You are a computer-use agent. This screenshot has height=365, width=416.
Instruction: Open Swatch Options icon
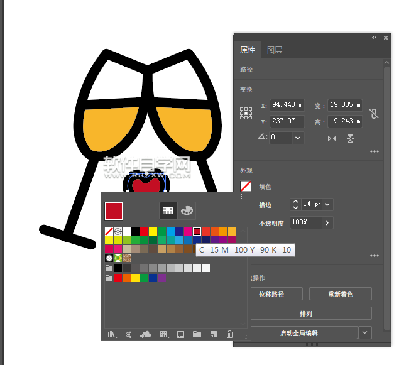(180, 334)
